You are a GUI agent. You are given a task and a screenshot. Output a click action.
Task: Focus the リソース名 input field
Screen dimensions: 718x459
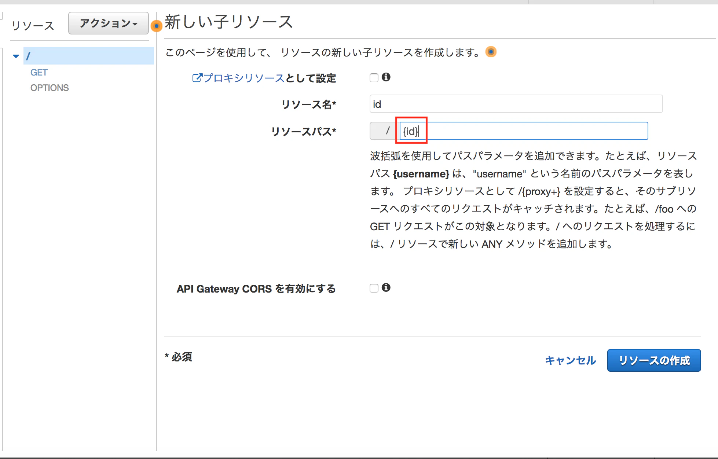[x=516, y=104]
